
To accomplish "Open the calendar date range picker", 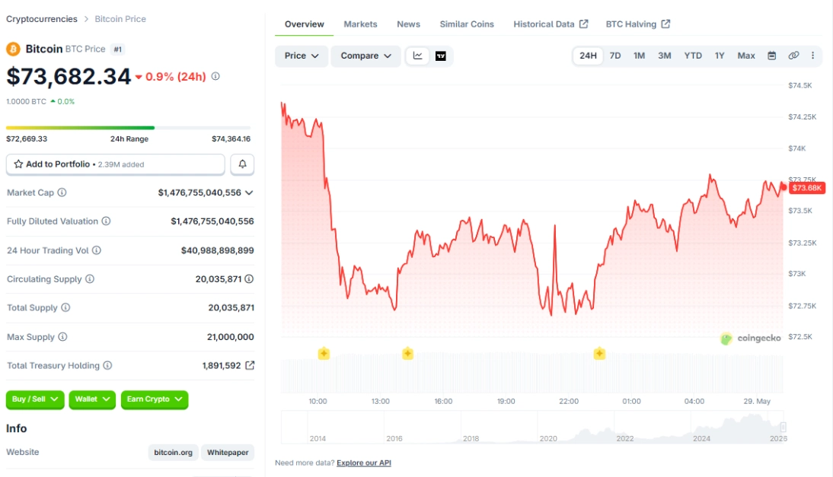I will 772,56.
